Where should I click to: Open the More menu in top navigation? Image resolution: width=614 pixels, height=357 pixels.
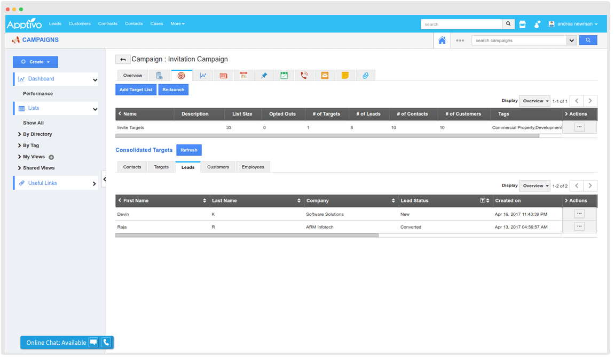[177, 24]
